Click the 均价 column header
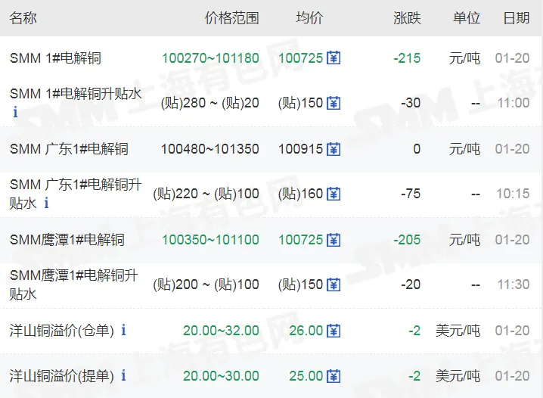Viewport: 543px width, 398px height. [309, 18]
